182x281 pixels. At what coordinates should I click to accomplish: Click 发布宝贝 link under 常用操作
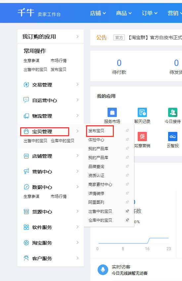[x=59, y=69]
